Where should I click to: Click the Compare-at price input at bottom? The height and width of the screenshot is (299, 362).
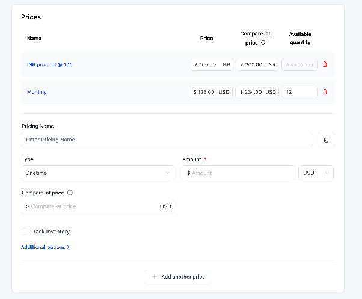click(97, 206)
